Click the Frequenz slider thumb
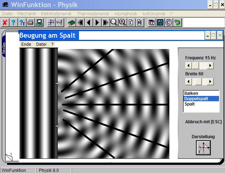Viewport: 225px width, 173px height. 196,66
